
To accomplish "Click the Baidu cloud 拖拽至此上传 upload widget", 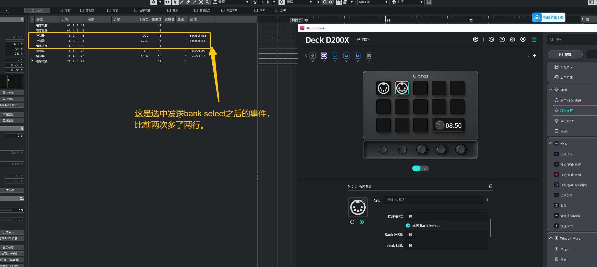I will (x=549, y=17).
